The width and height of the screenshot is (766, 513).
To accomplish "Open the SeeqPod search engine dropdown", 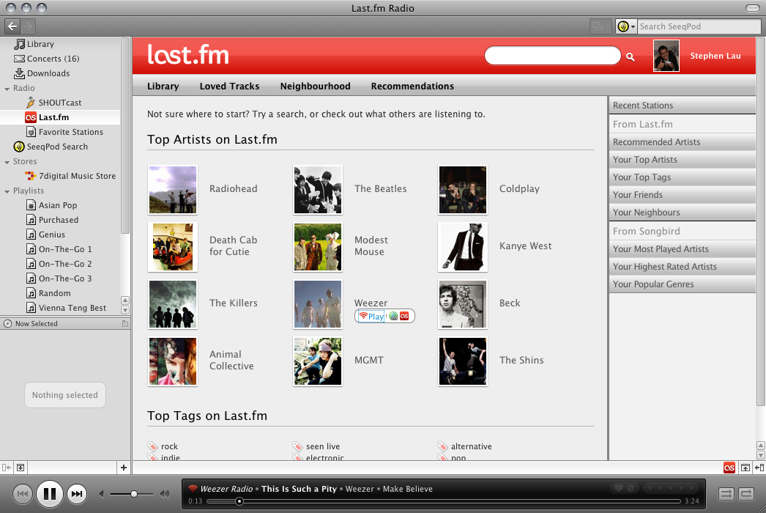I will [626, 26].
